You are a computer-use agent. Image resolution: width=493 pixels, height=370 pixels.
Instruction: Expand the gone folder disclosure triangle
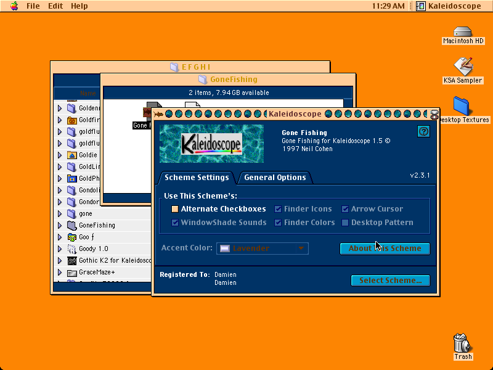(60, 213)
